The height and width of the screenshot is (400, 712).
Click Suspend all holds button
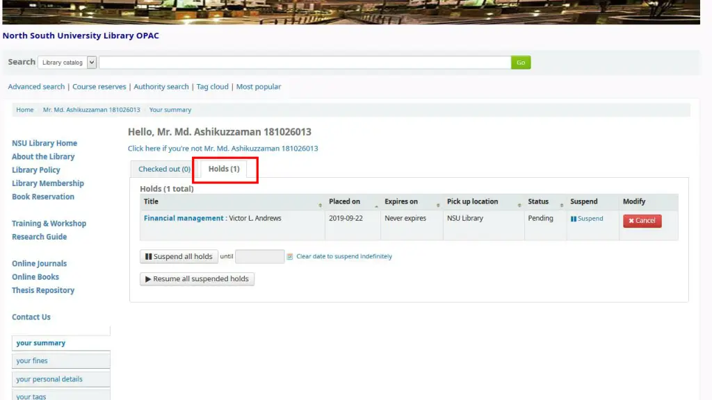point(179,257)
